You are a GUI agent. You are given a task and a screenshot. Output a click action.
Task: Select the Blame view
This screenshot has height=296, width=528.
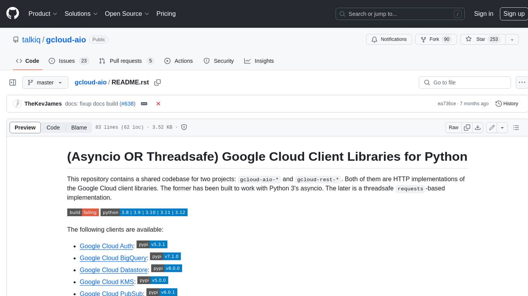[x=79, y=127]
